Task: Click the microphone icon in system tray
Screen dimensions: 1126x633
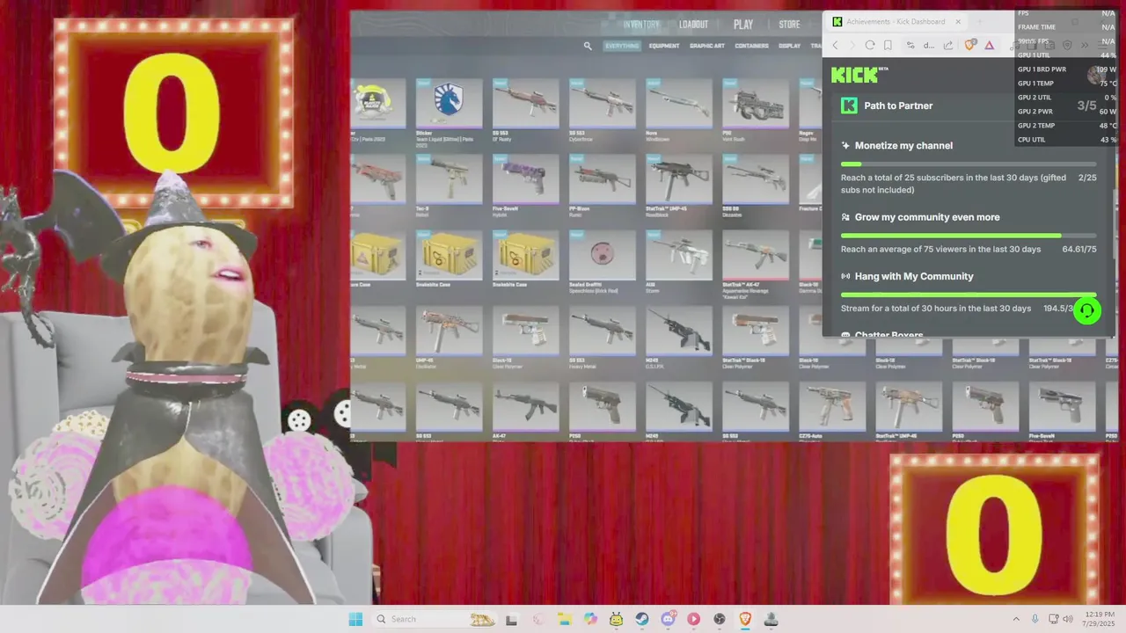Action: pyautogui.click(x=1035, y=619)
